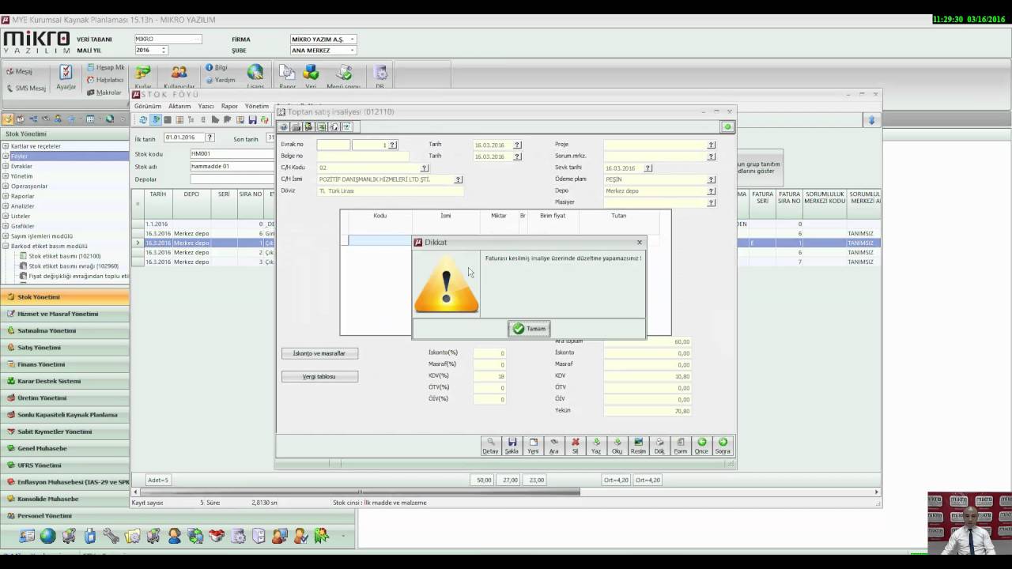This screenshot has width=1012, height=569.
Task: Click the Sil delete button
Action: [575, 446]
